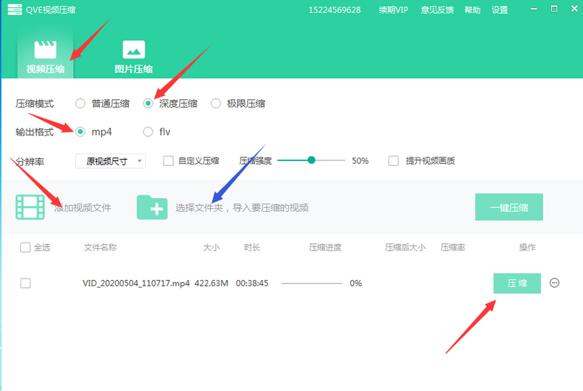Open the 帮助 help menu
The height and width of the screenshot is (391, 583).
point(472,10)
